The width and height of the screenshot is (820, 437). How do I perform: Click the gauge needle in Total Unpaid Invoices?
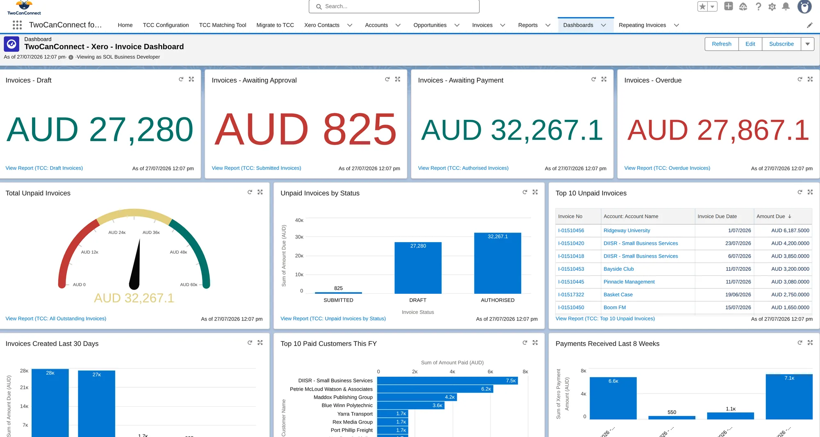[136, 264]
